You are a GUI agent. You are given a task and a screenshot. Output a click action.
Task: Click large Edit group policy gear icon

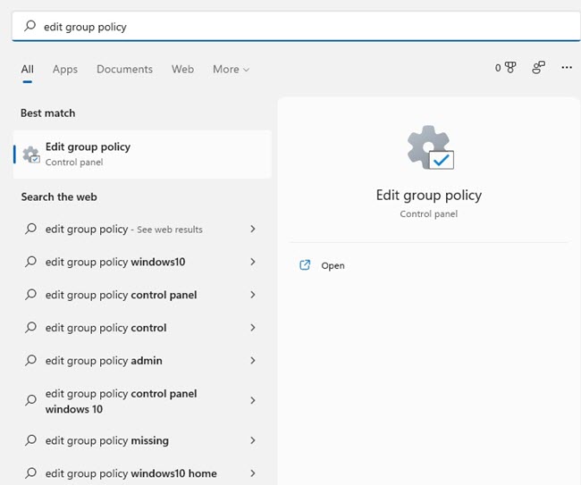coord(430,147)
